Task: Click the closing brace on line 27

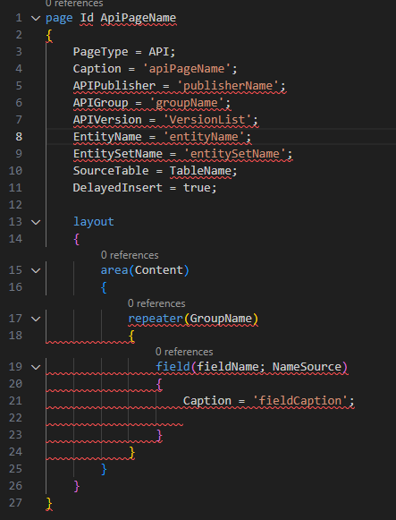Action: (x=49, y=503)
